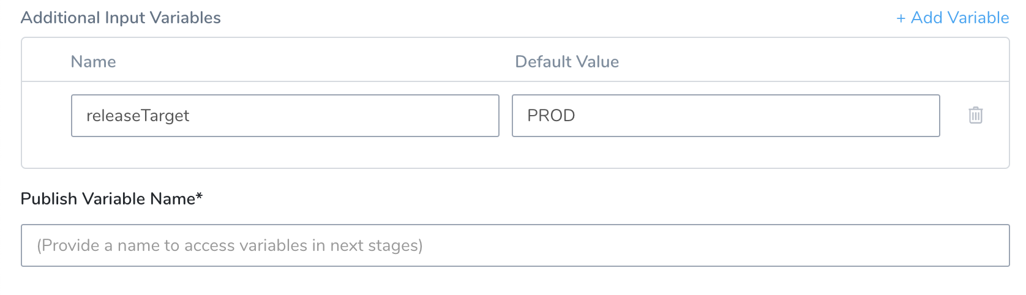Select the PROD default value field
Screen dimensions: 1026x295
[x=726, y=116]
